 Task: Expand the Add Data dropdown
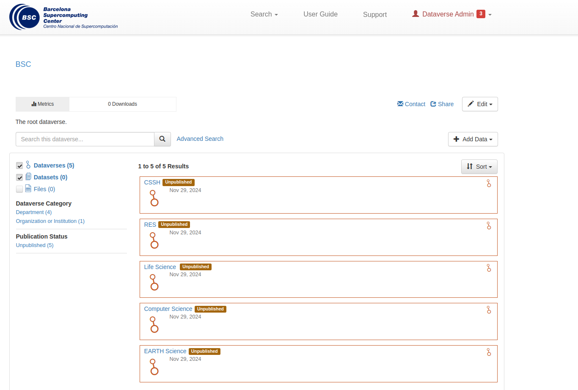[x=473, y=139]
